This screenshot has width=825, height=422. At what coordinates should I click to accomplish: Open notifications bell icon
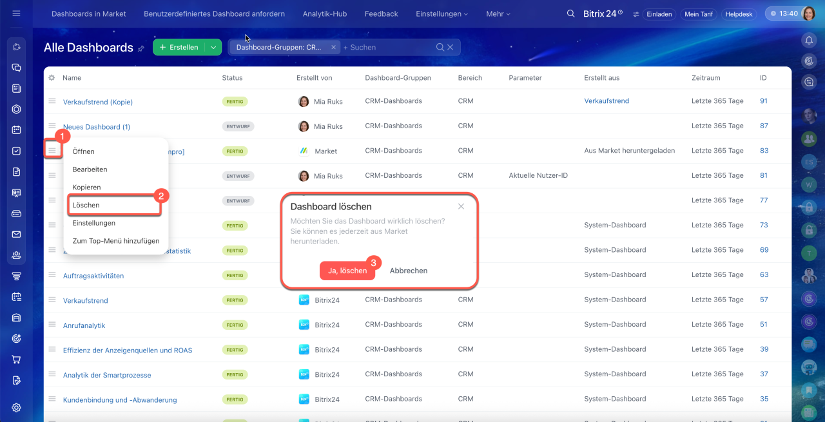coord(809,41)
